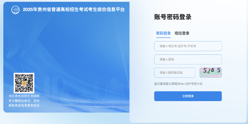Image resolution: width=248 pixels, height=124 pixels.
Task: Click the 获取我省高考重要信息 caption line
Action: [x=24, y=105]
